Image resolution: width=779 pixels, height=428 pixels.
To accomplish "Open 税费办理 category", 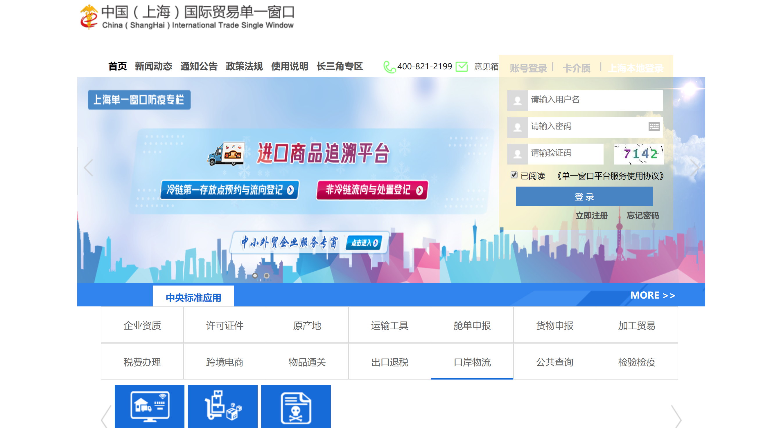I will click(142, 362).
